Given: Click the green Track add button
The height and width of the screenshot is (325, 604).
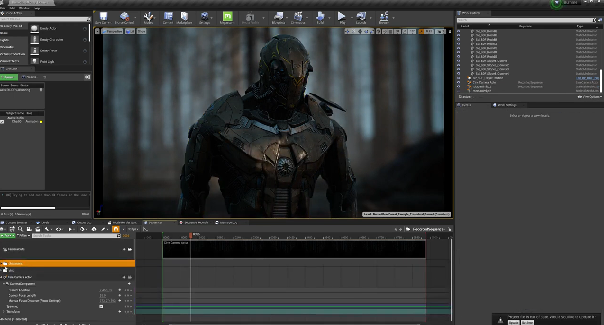Looking at the screenshot, I should [x=8, y=235].
